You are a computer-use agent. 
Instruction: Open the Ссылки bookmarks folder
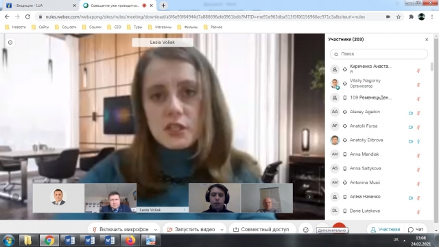(x=92, y=27)
